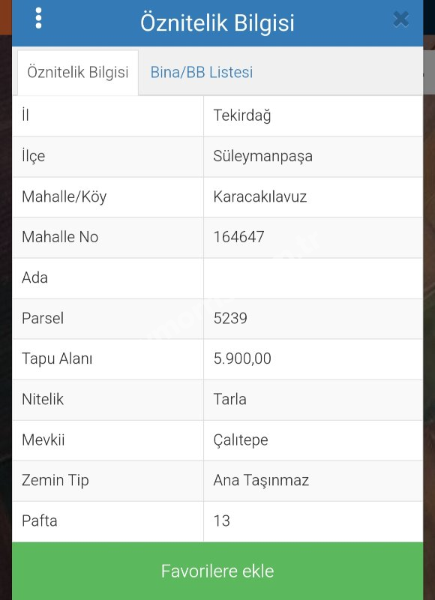This screenshot has height=600, width=435.
Task: Switch to the Bina/BB Listesi tab
Action: click(x=202, y=72)
